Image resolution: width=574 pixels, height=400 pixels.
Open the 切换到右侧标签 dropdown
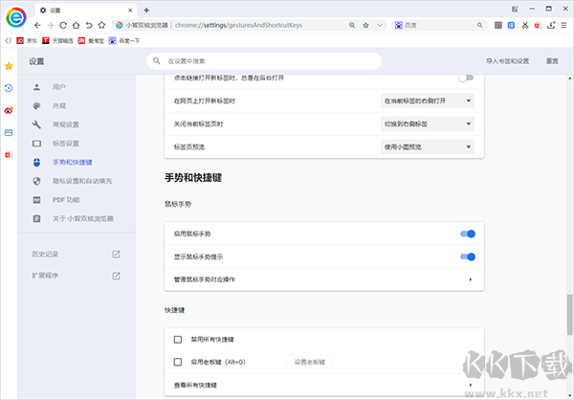click(428, 123)
